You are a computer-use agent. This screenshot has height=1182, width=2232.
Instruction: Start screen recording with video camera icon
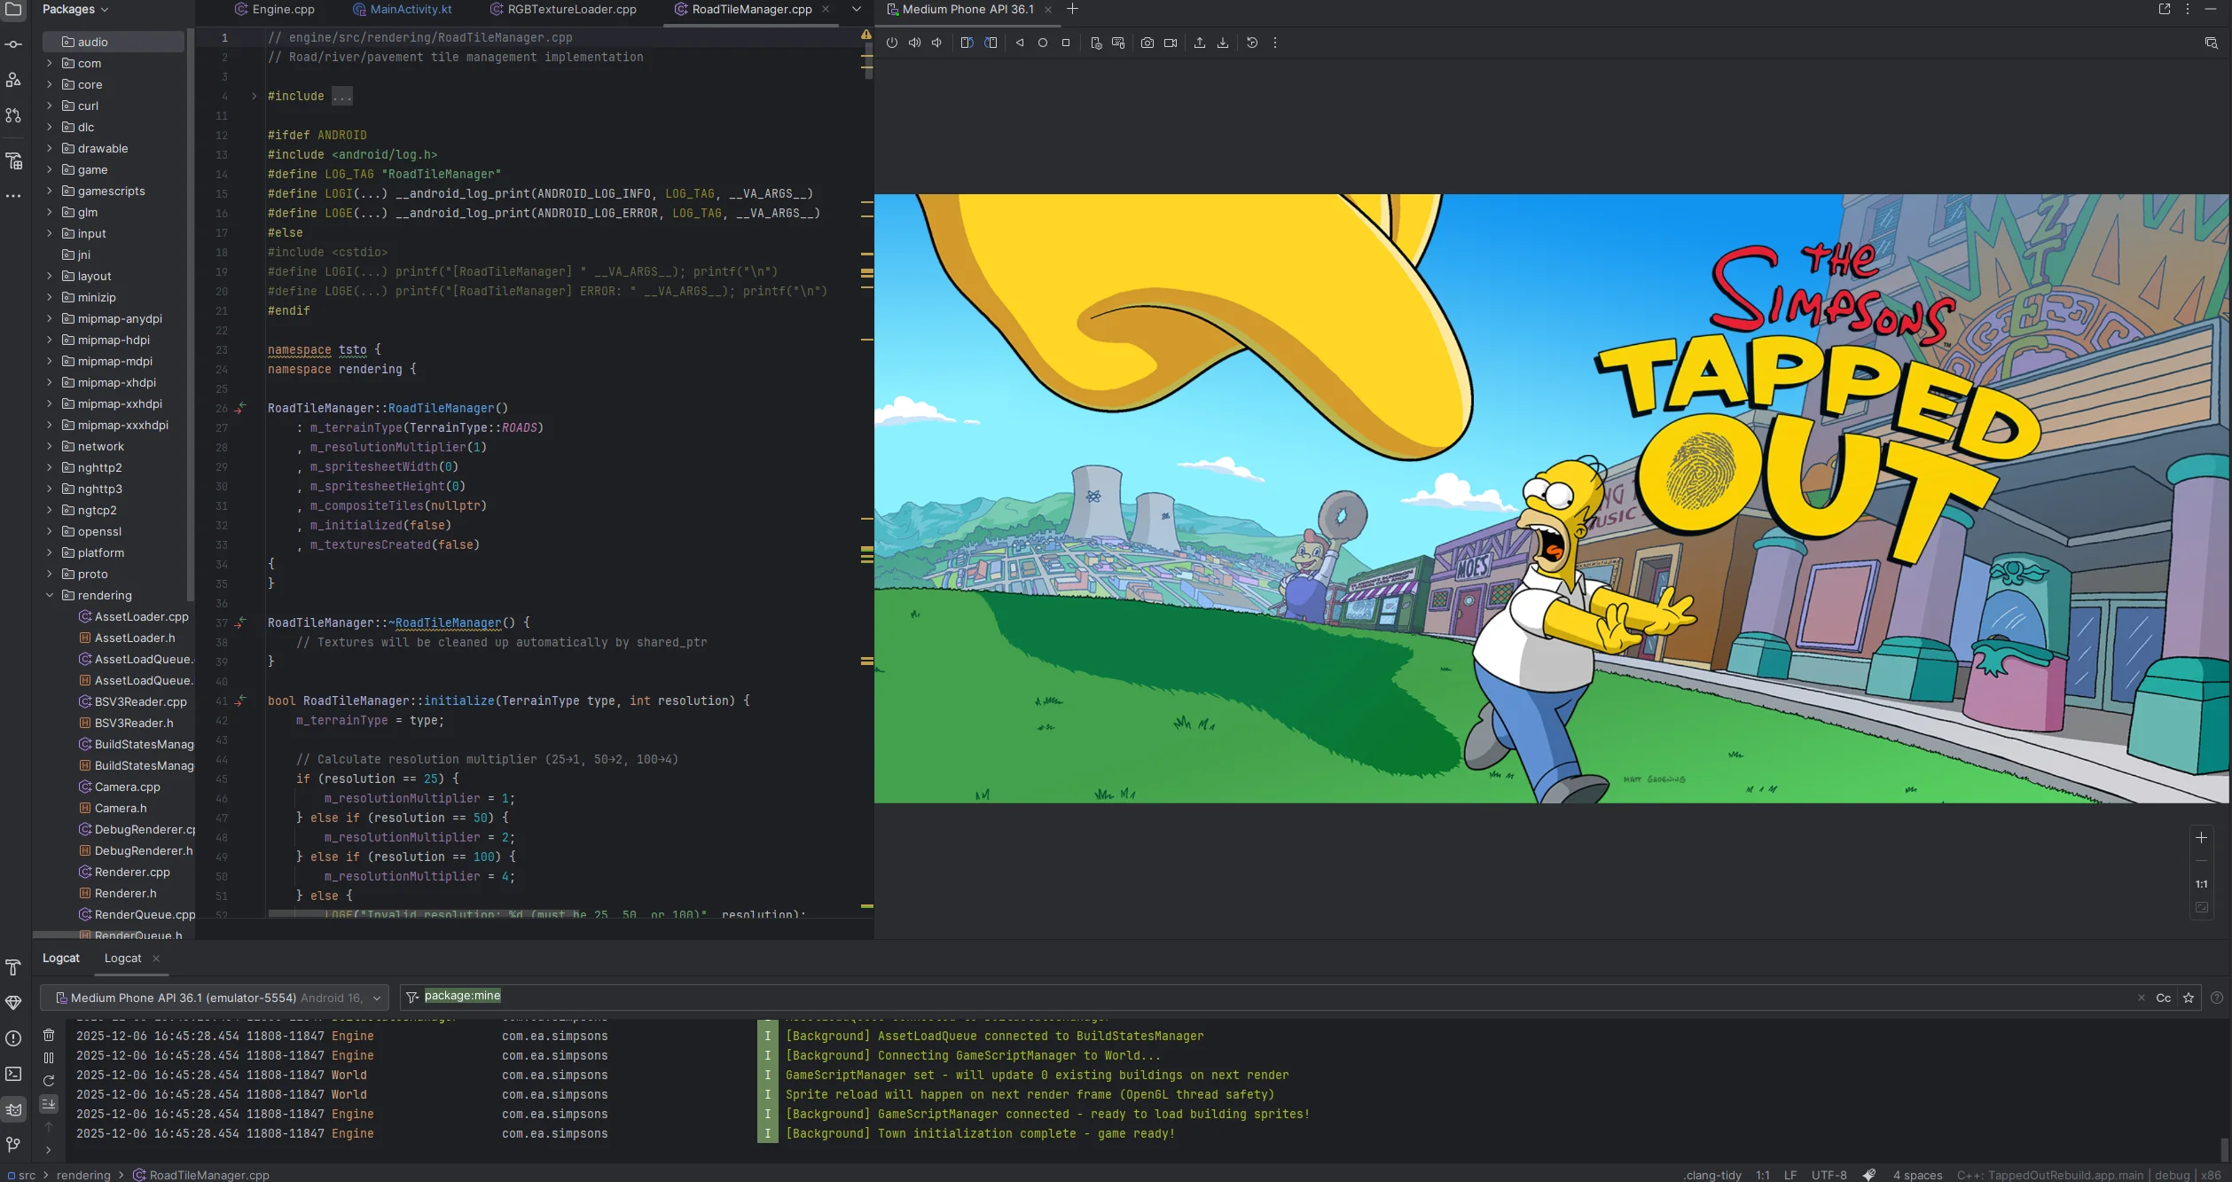(1171, 43)
